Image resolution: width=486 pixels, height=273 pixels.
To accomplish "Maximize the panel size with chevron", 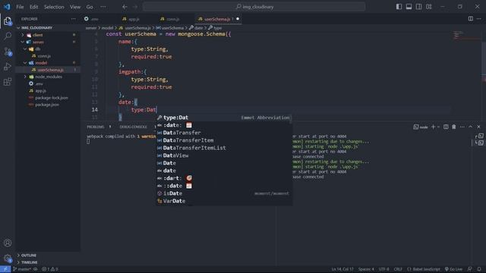I will [471, 127].
